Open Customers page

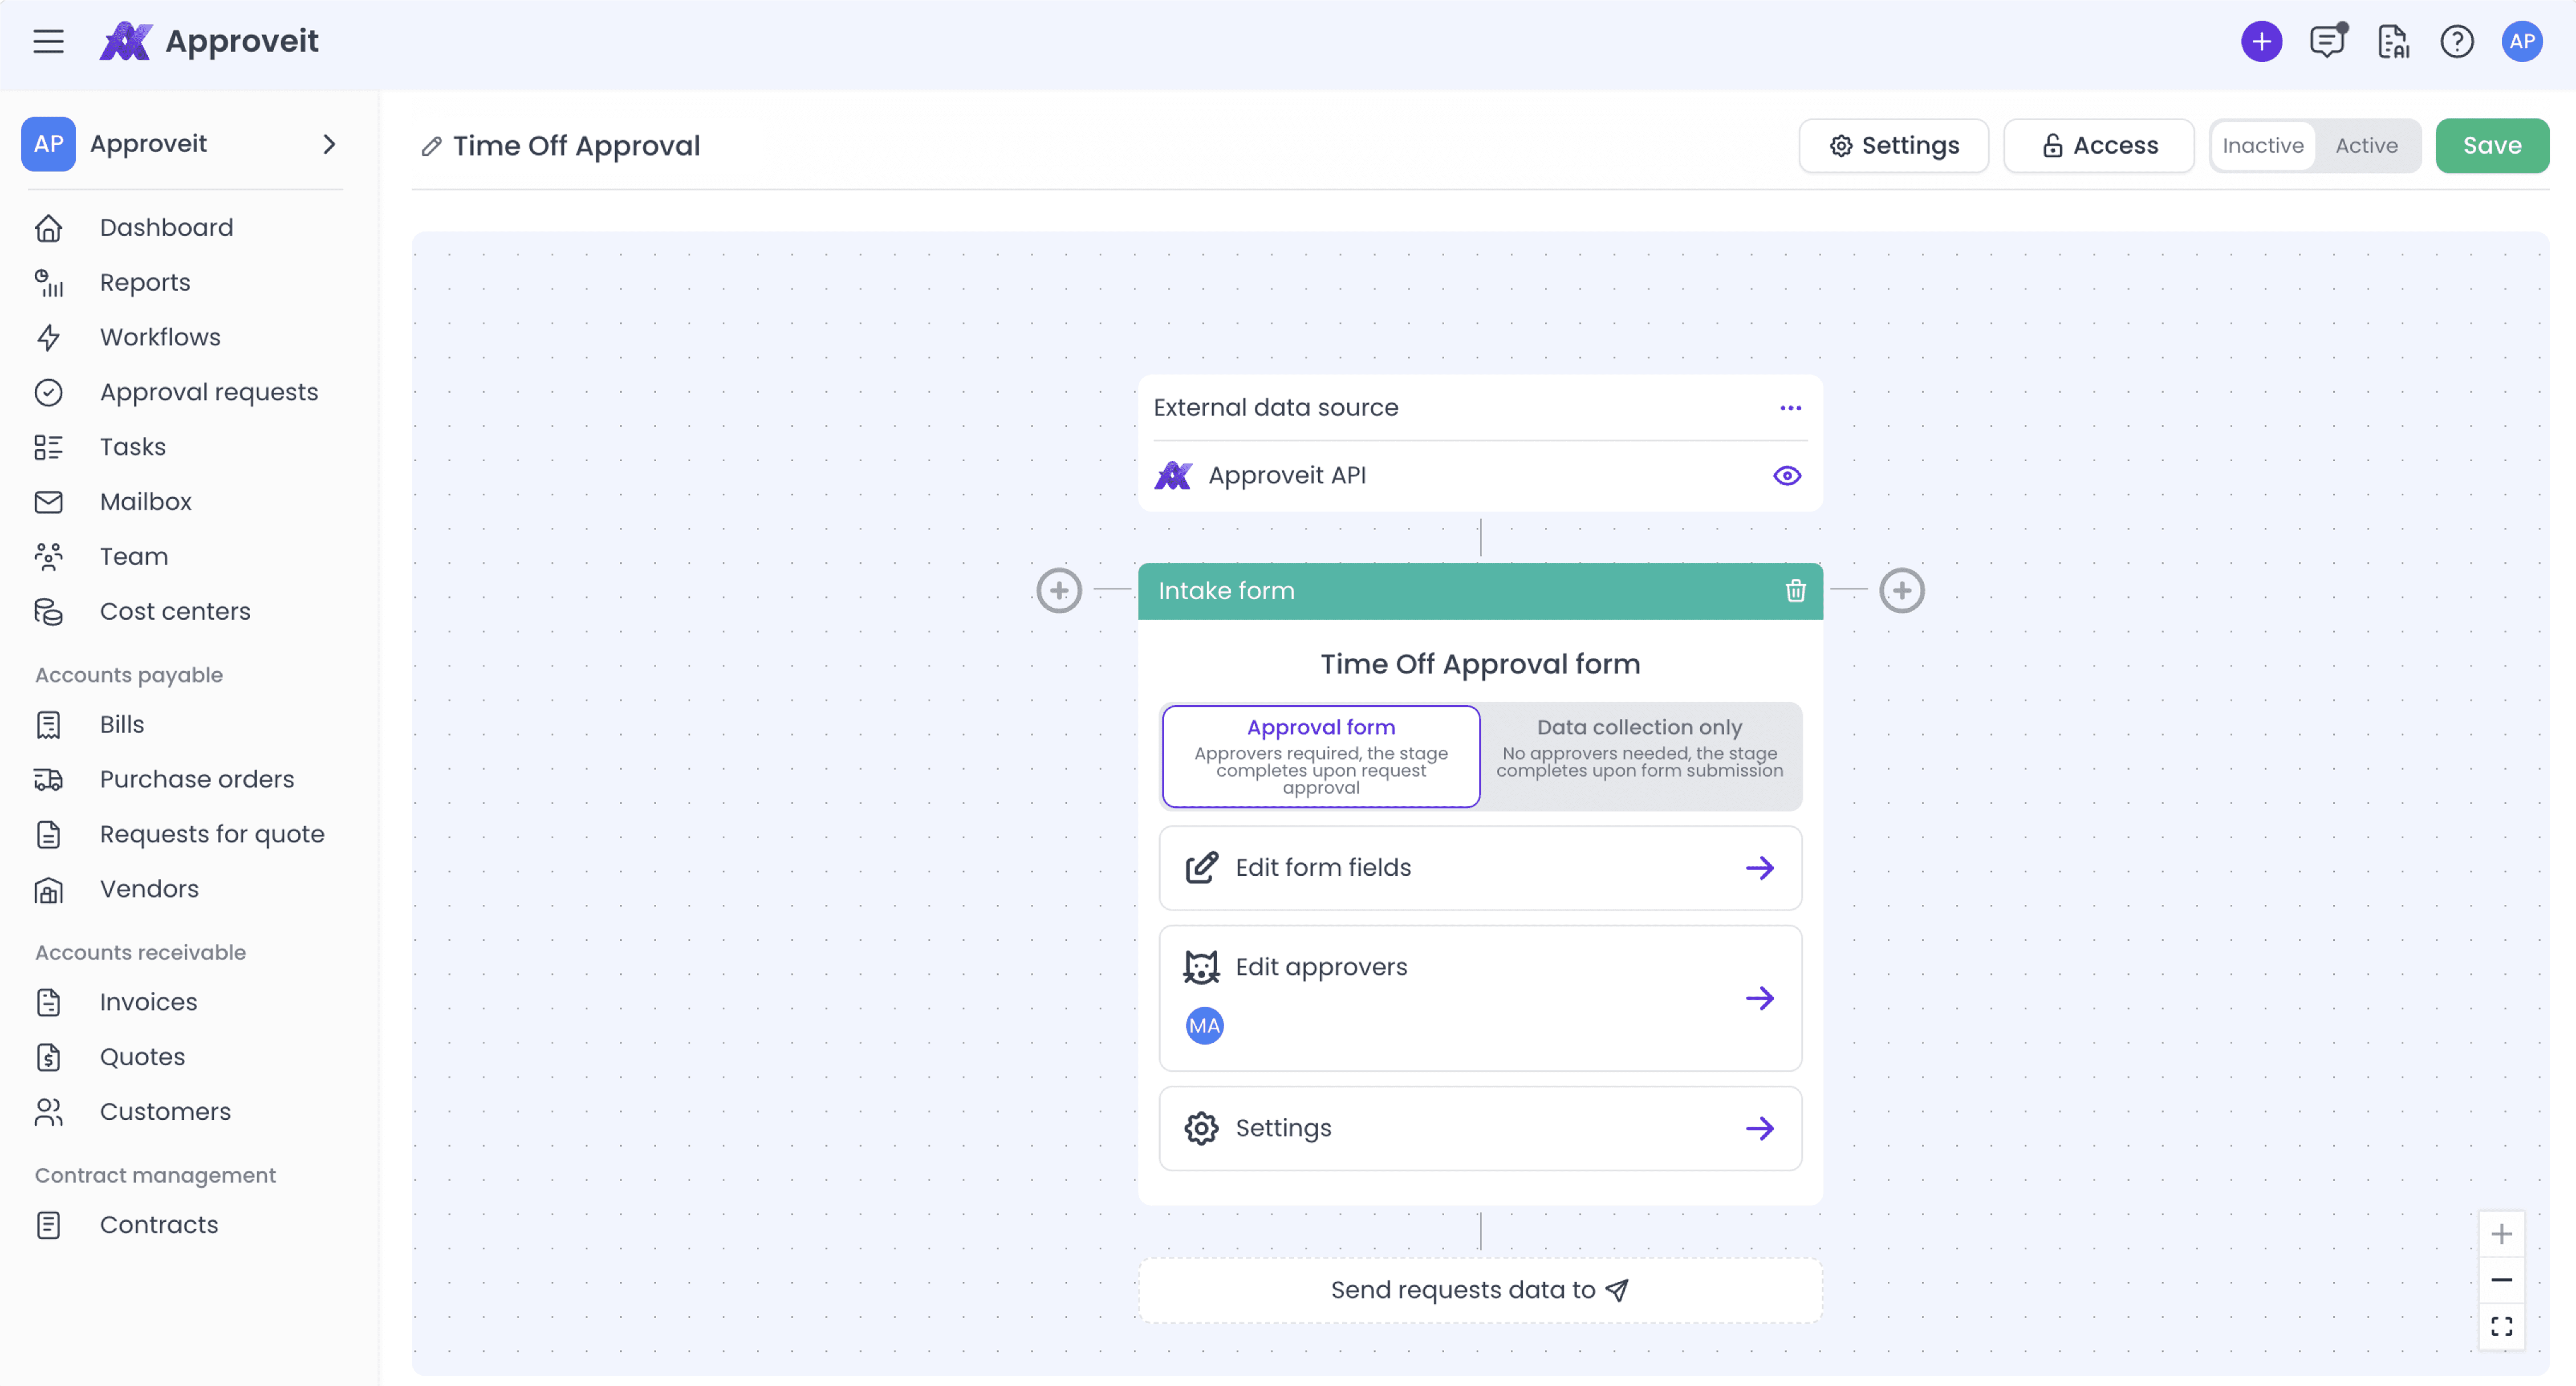pyautogui.click(x=165, y=1112)
